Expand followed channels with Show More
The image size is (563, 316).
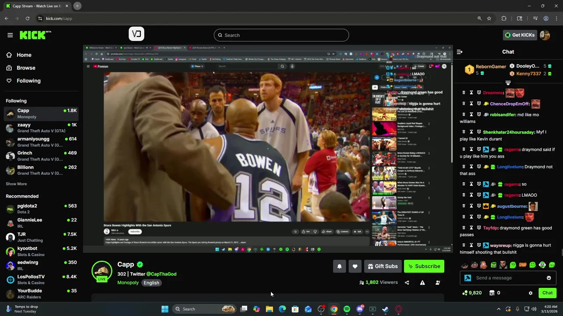click(x=16, y=184)
